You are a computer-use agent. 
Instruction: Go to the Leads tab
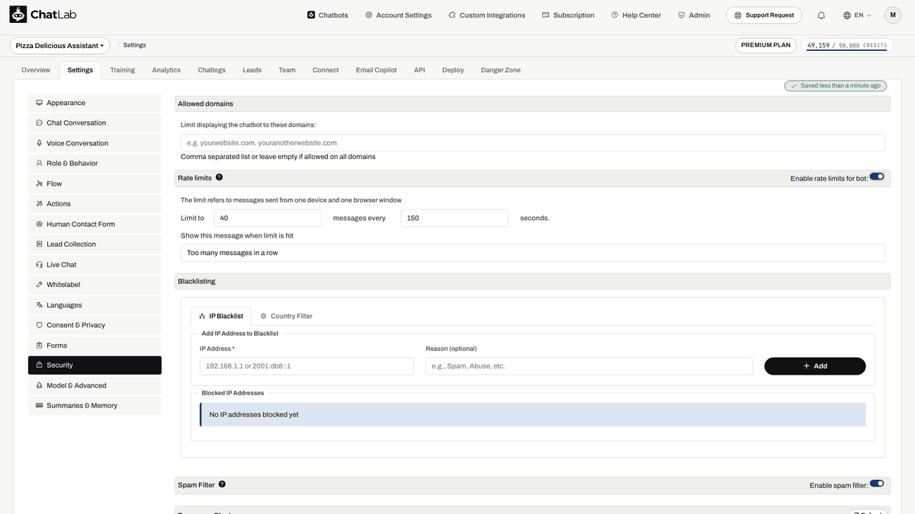[x=252, y=70]
